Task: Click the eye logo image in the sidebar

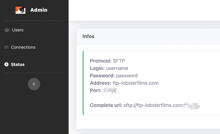Action: click(20, 10)
